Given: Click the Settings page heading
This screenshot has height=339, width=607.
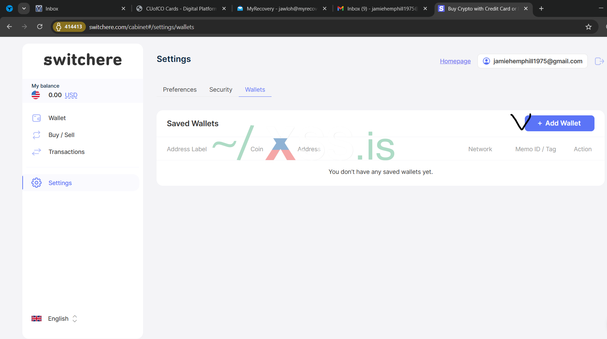Looking at the screenshot, I should 174,59.
